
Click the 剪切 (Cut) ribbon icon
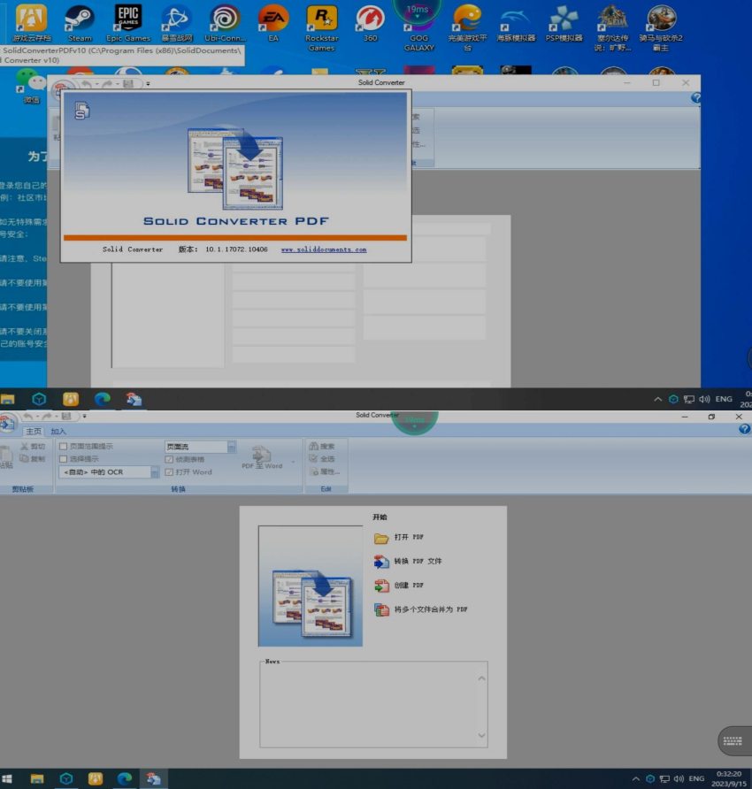pos(33,447)
